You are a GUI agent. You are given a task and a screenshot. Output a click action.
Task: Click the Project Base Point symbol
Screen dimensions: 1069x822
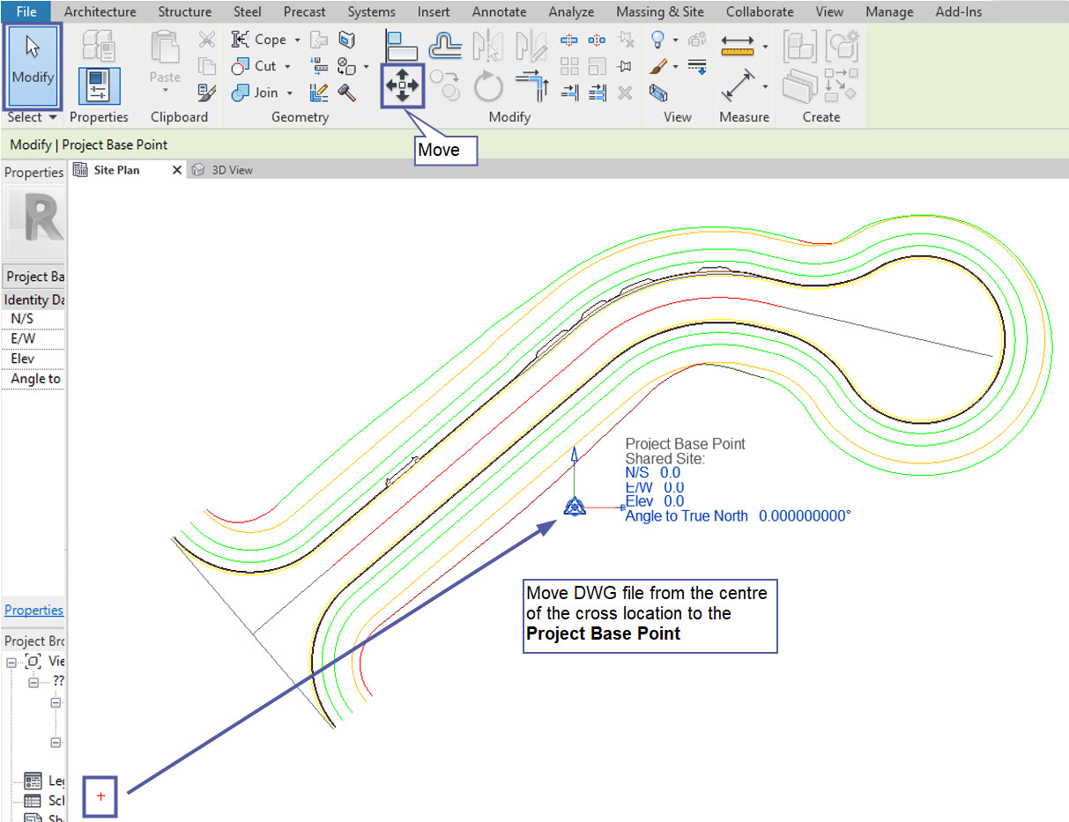pyautogui.click(x=575, y=507)
